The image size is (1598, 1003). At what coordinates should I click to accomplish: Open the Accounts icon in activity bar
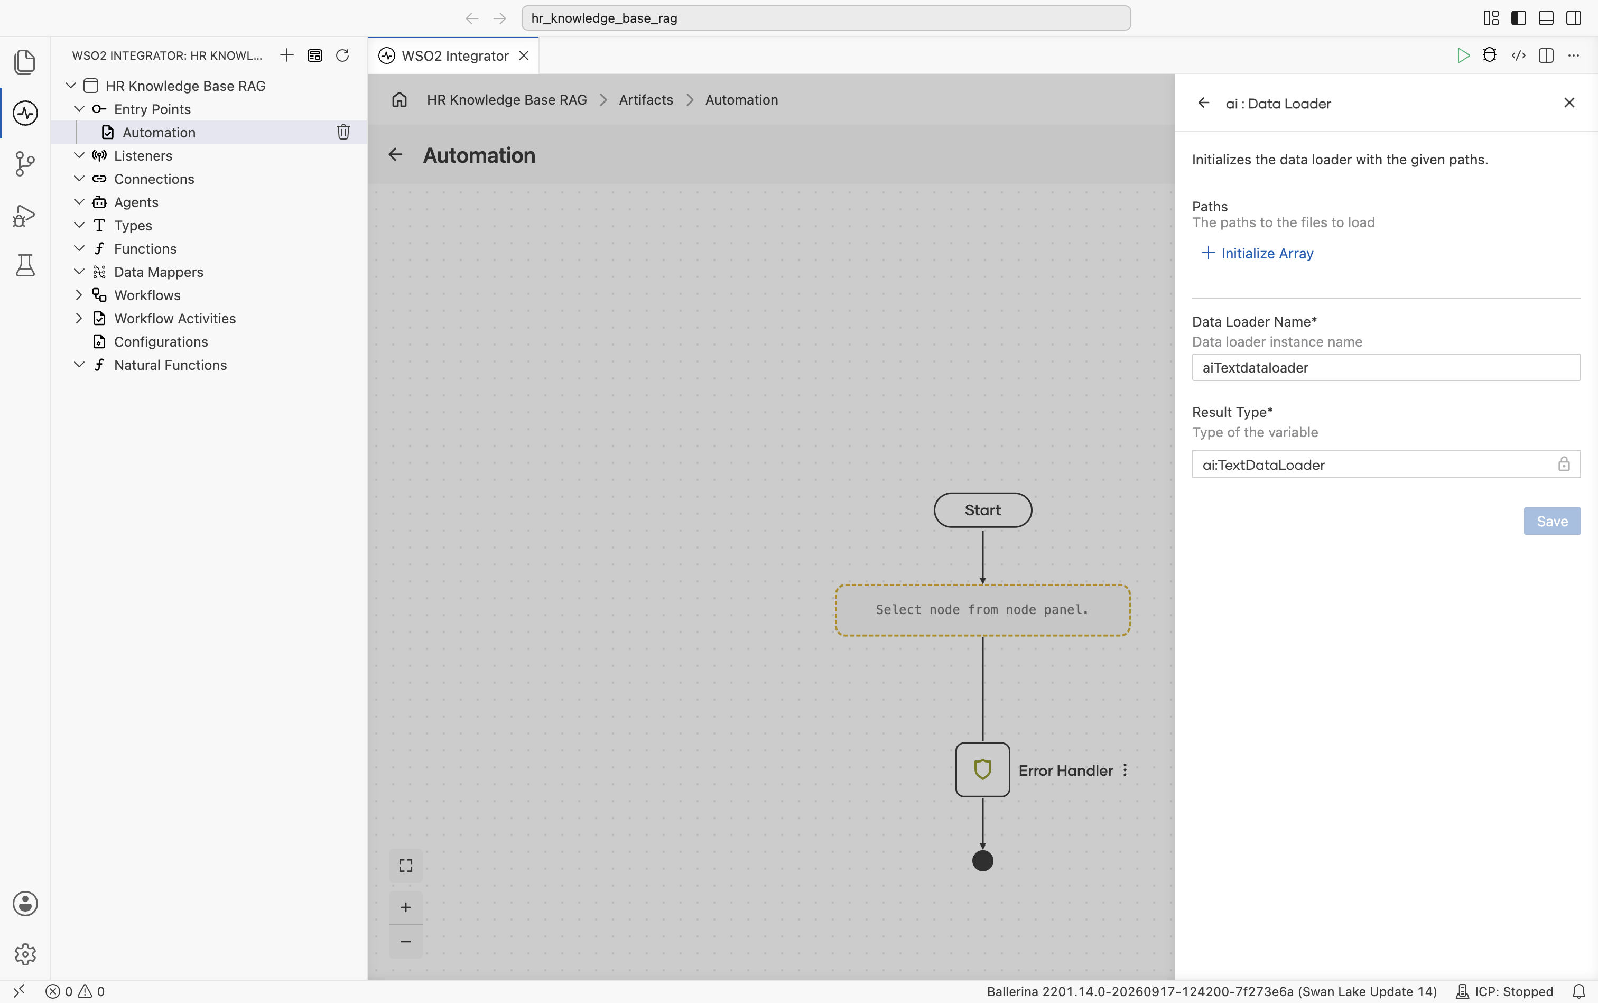[25, 904]
